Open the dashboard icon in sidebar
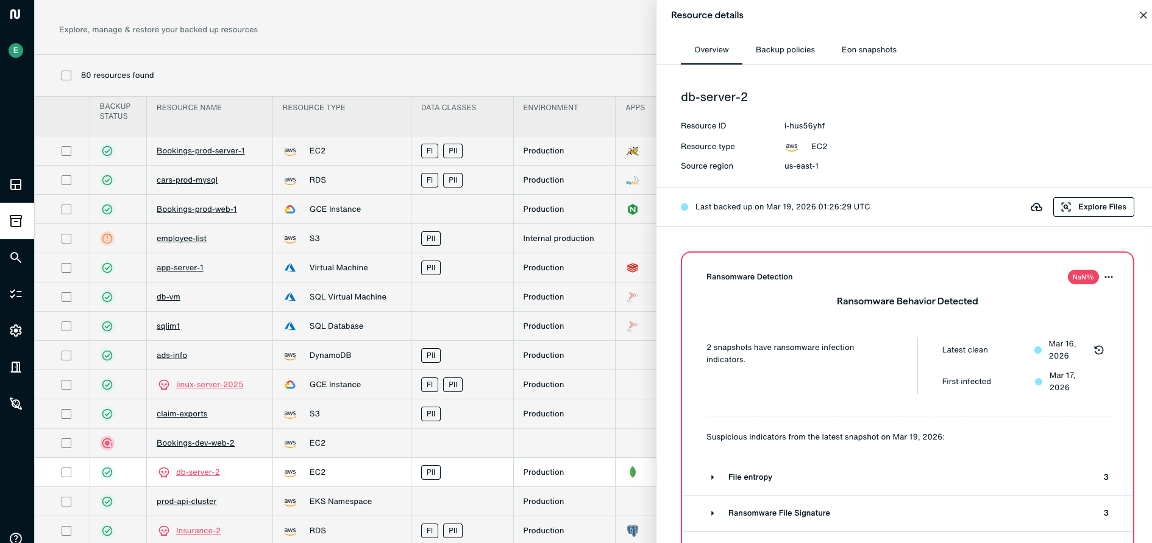Viewport: 1152px width, 543px height. click(16, 184)
